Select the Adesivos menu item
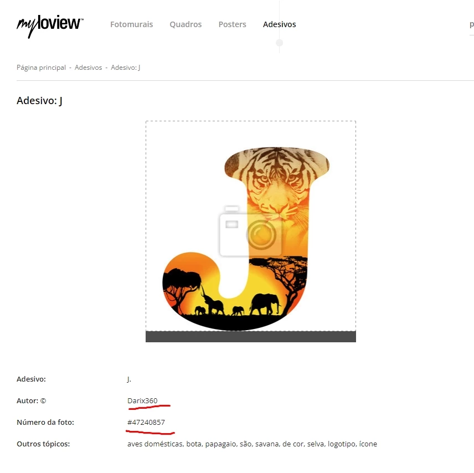The height and width of the screenshot is (473, 474). 279,24
